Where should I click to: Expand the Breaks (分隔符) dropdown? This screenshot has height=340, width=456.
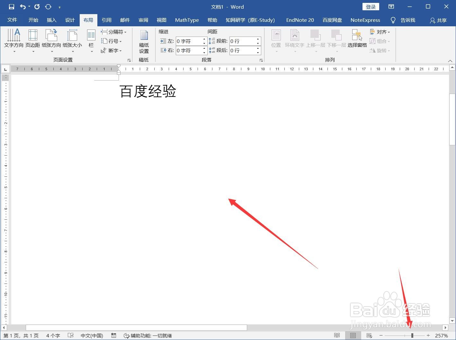tap(114, 32)
